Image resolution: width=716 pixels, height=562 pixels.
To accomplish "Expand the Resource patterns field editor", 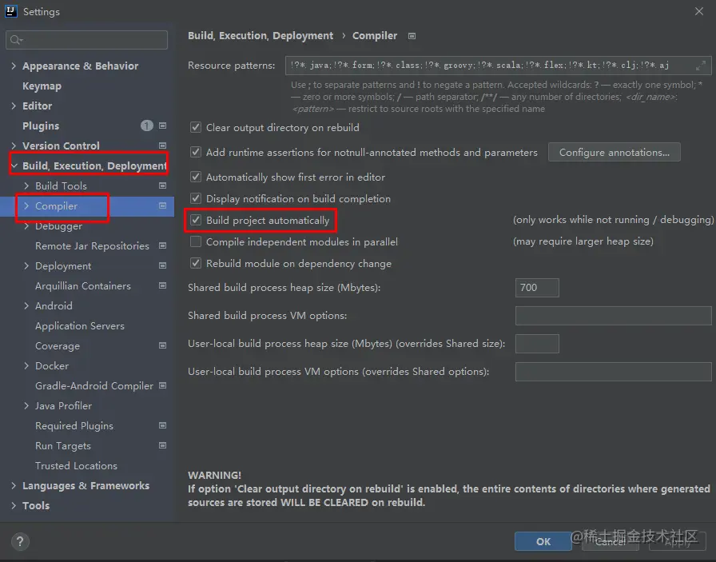I will [701, 66].
